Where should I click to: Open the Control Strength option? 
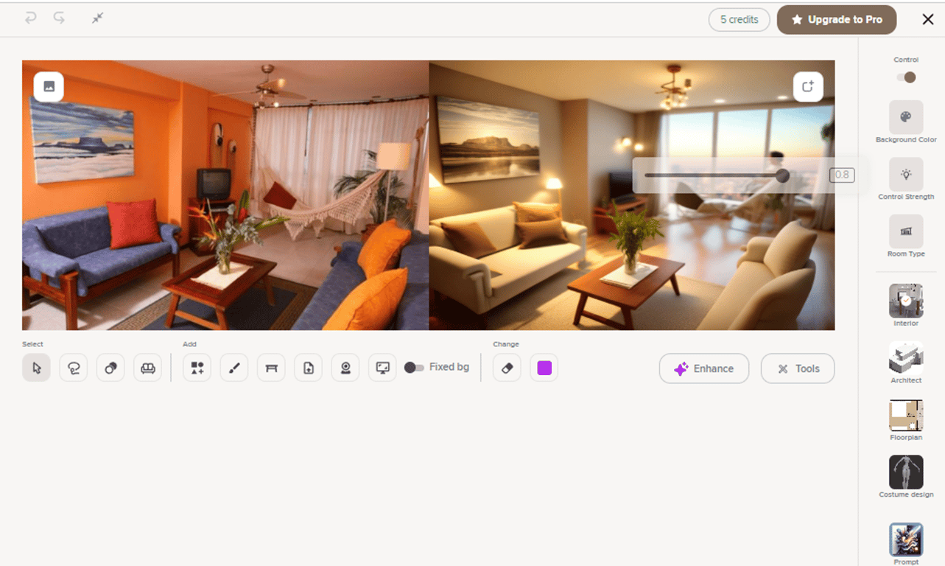[x=906, y=175]
